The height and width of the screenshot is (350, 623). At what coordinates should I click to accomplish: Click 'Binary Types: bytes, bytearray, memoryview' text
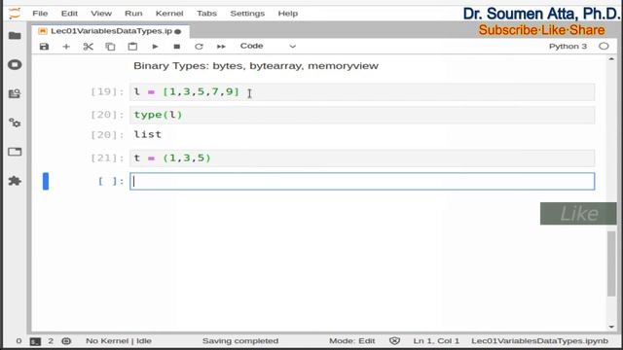(256, 66)
